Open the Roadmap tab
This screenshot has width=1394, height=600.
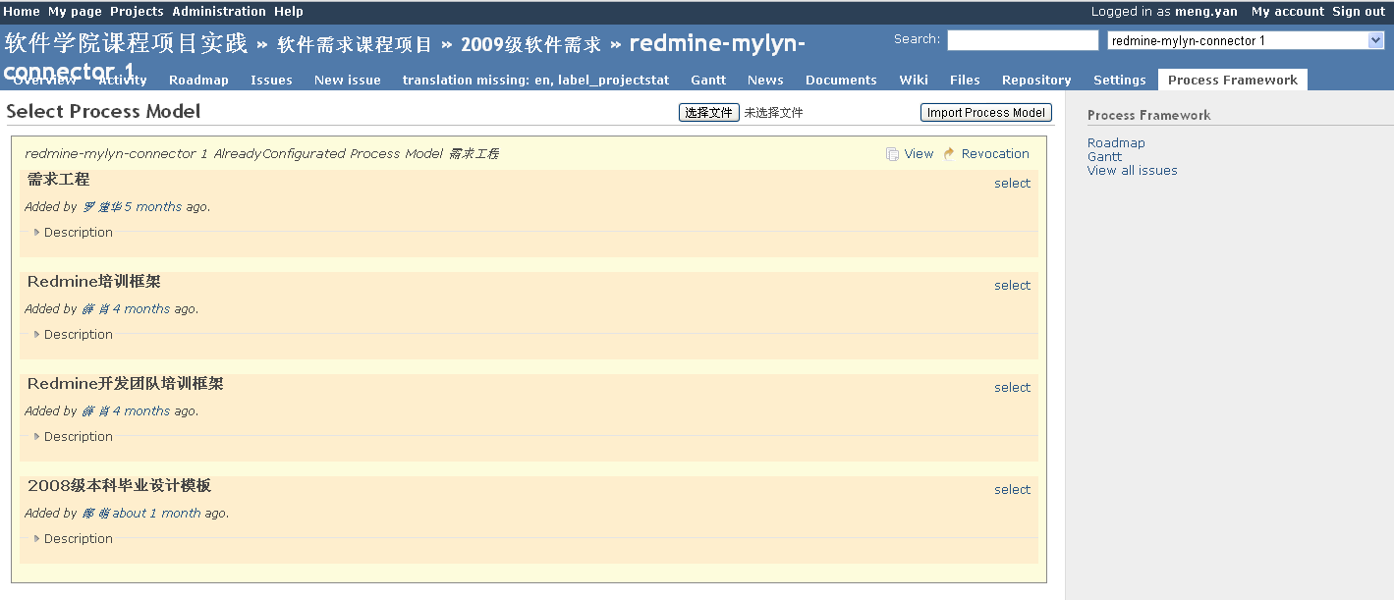pos(198,81)
